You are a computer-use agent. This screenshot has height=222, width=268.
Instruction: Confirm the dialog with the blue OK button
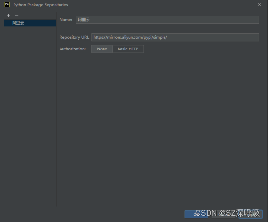196,214
